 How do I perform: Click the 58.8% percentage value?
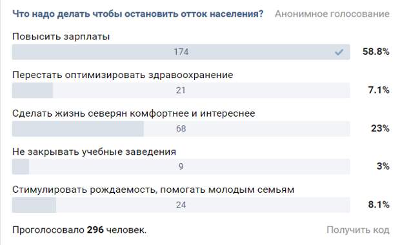376,52
